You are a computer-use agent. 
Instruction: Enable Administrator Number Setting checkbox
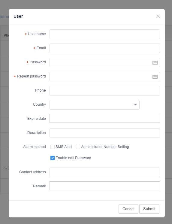point(78,147)
